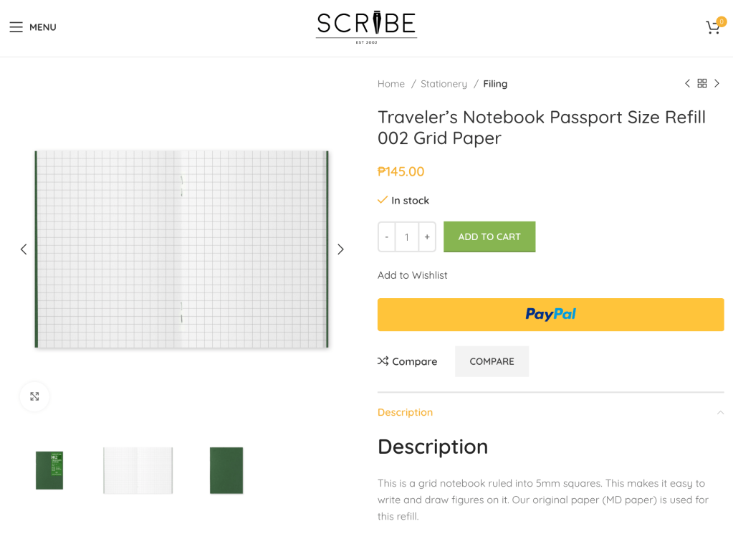Pay using the PayPal button
733x539 pixels.
[551, 315]
